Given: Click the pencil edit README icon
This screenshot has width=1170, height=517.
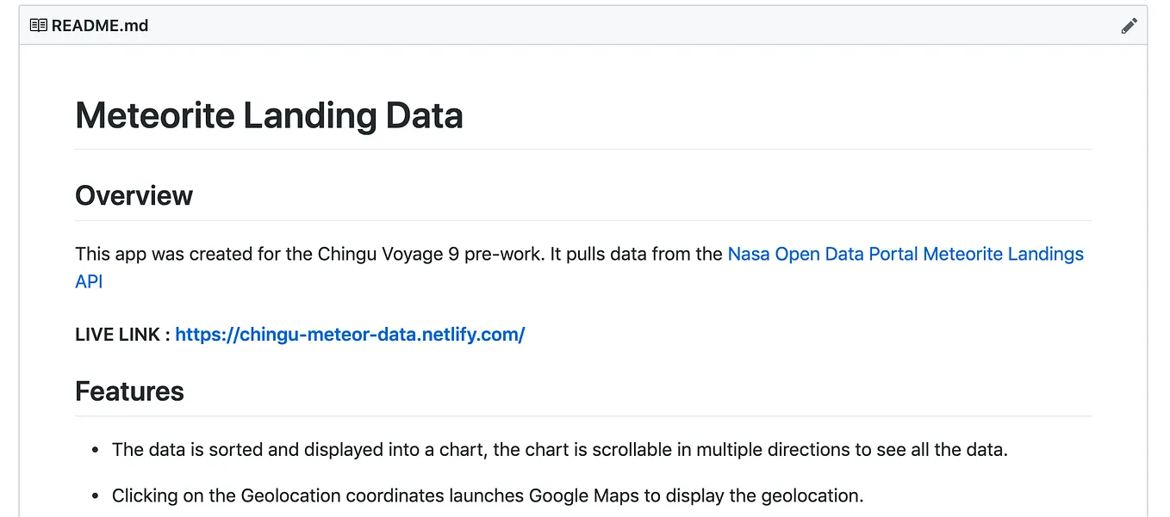Looking at the screenshot, I should [x=1129, y=26].
